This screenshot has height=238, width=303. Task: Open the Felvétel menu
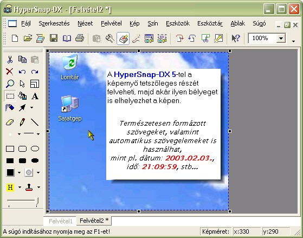tap(111, 24)
